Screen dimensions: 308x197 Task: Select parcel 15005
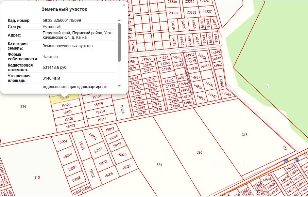[109, 174]
